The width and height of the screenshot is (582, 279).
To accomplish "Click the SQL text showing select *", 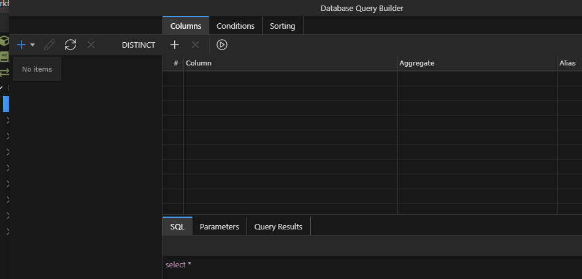I will pos(178,264).
